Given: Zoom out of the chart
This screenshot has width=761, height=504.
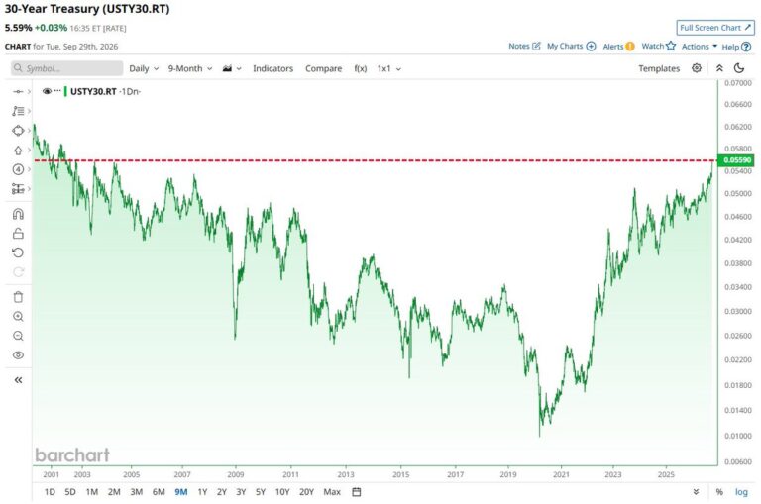Looking at the screenshot, I should [18, 336].
